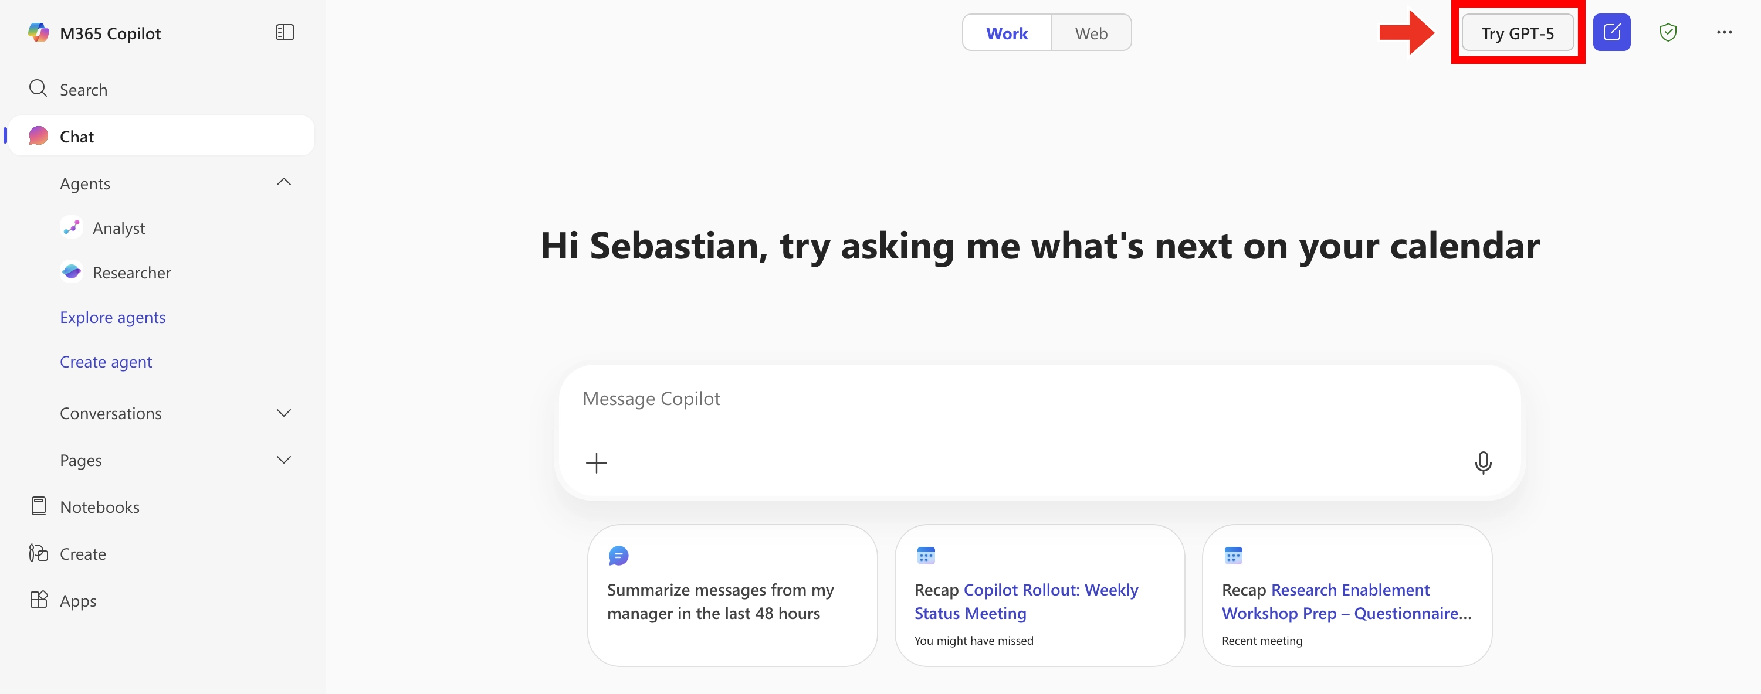The width and height of the screenshot is (1761, 694).
Task: Activate the microphone for voice input
Action: point(1483,463)
